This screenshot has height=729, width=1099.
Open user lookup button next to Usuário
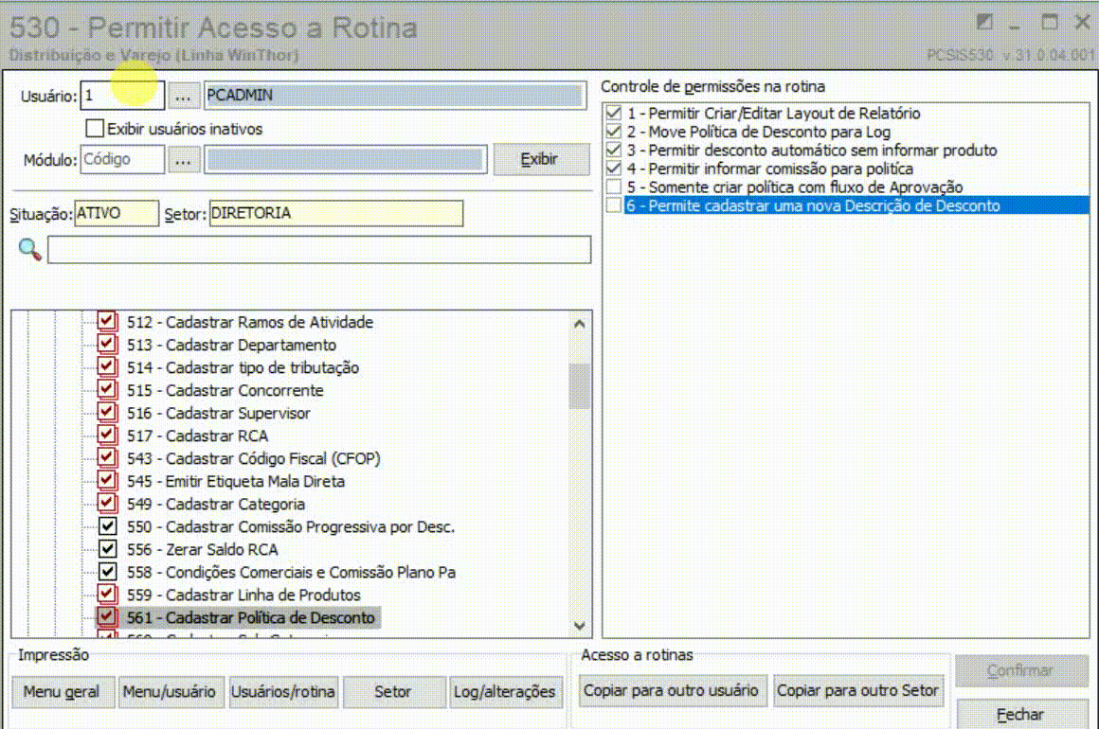tap(183, 96)
